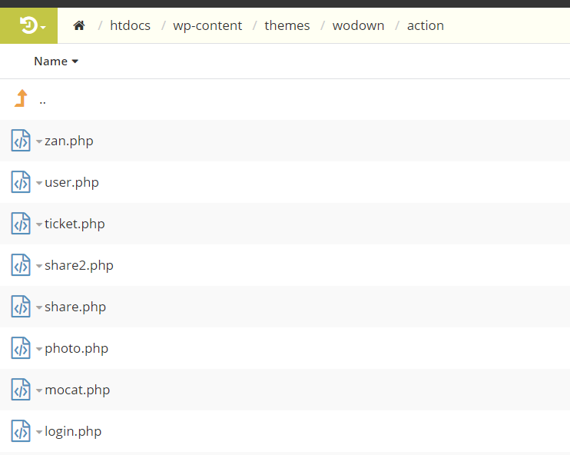The image size is (570, 455).
Task: Navigate to htdocs in breadcrumb
Action: [130, 25]
